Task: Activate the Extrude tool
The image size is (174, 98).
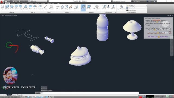Action: click(7, 7)
